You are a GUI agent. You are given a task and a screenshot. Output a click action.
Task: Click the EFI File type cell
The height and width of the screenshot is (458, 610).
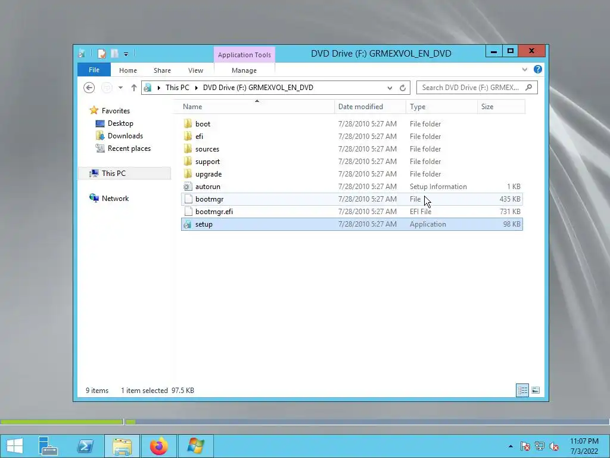tap(421, 212)
